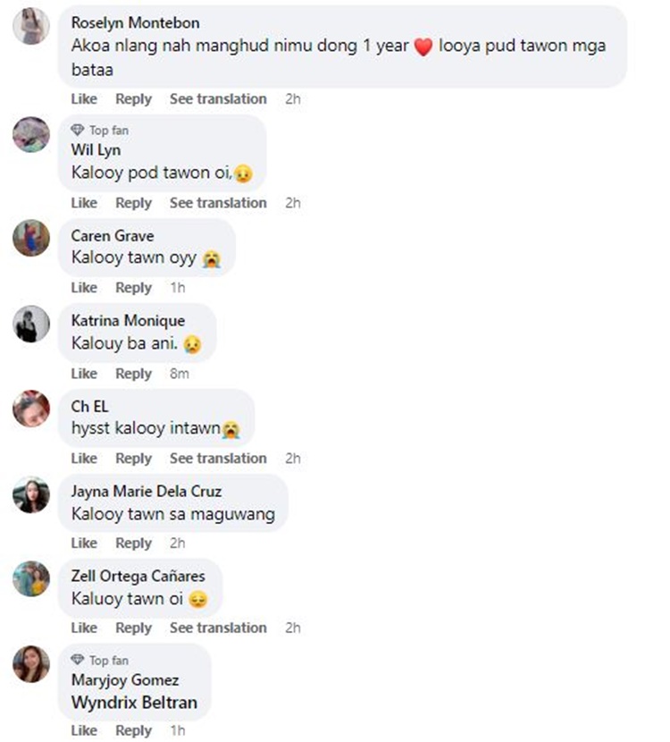Open Jayna Marie Dela Cruz's profile name
The width and height of the screenshot is (670, 742).
point(147,492)
